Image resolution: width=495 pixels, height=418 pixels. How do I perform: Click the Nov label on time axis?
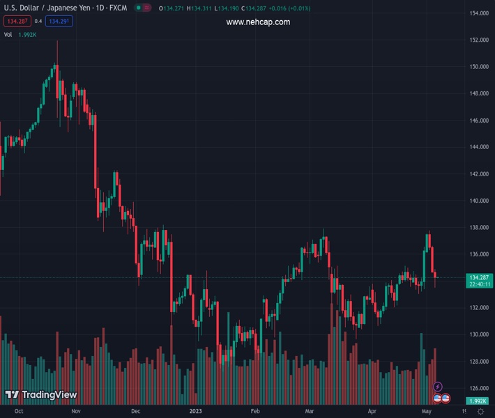pos(75,412)
